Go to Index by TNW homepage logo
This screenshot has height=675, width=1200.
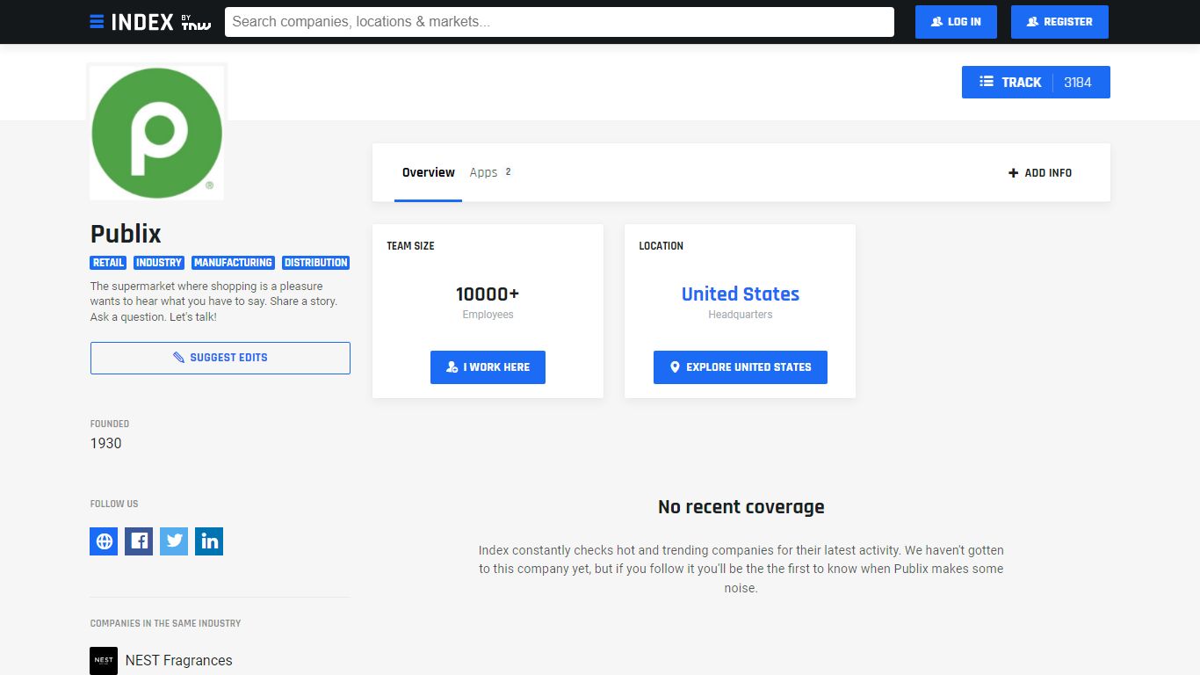click(162, 22)
